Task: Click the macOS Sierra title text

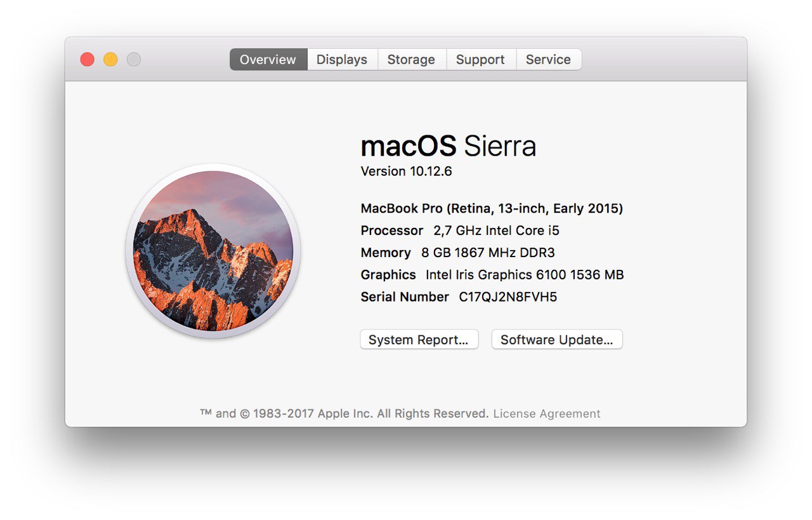Action: tap(448, 147)
